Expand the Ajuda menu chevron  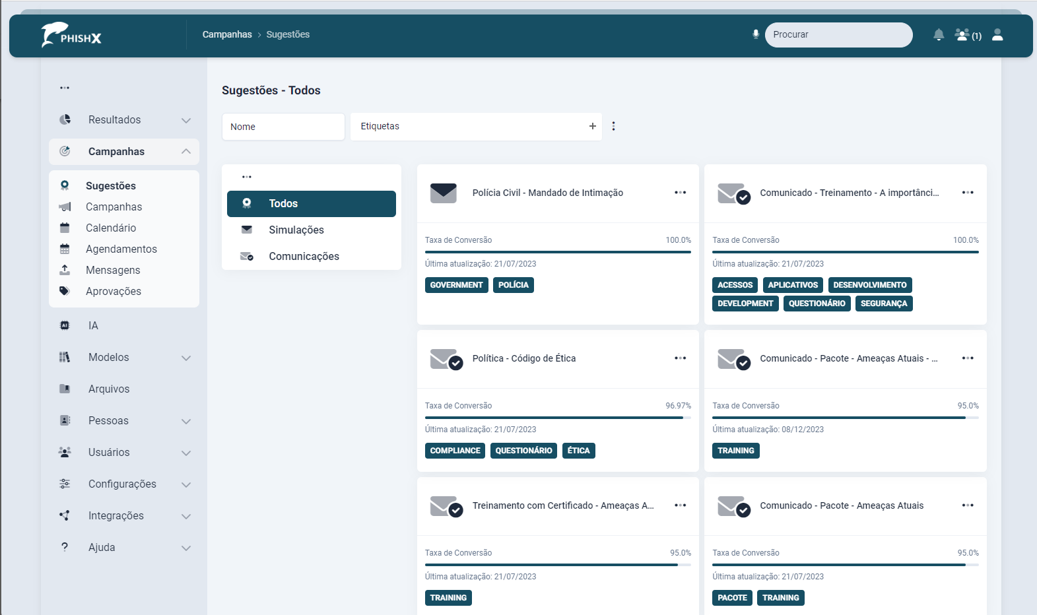pos(186,548)
